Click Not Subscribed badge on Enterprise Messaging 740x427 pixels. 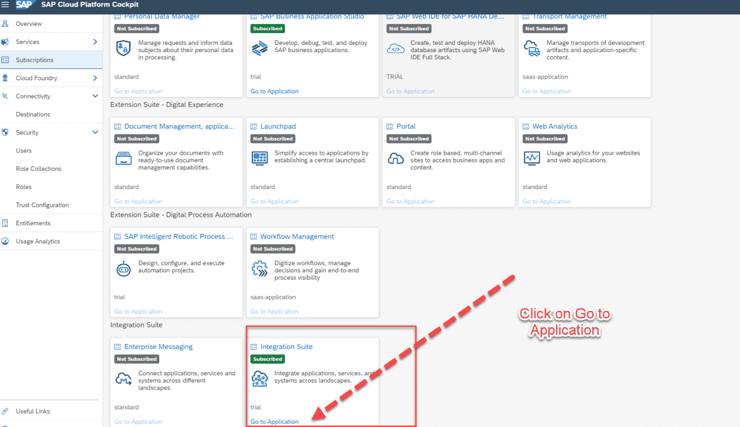tap(137, 359)
